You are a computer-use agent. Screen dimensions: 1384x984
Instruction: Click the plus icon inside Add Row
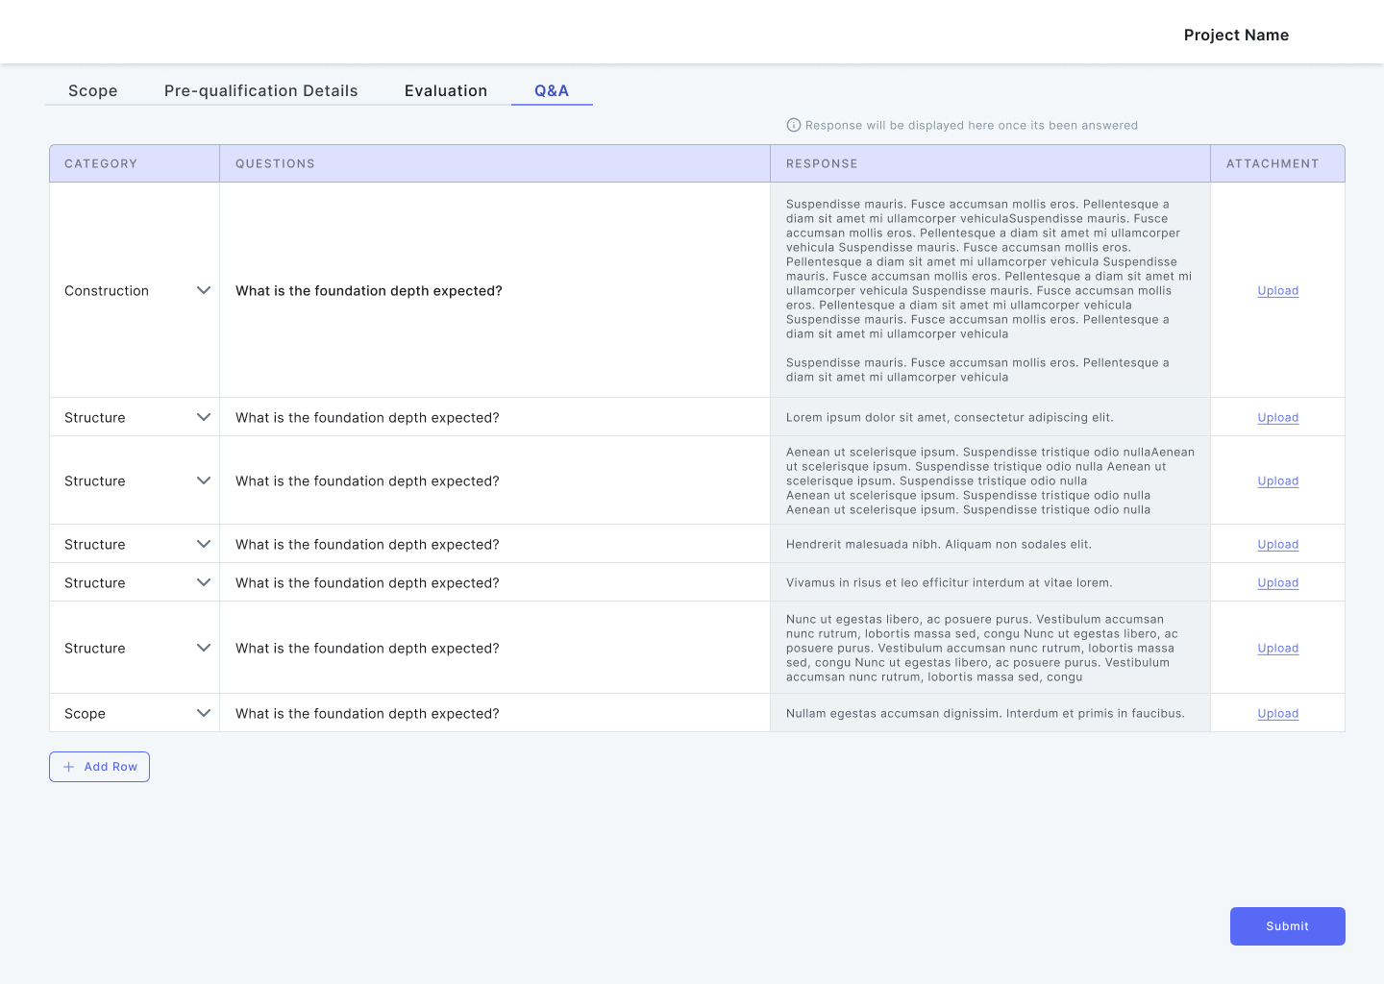[68, 767]
